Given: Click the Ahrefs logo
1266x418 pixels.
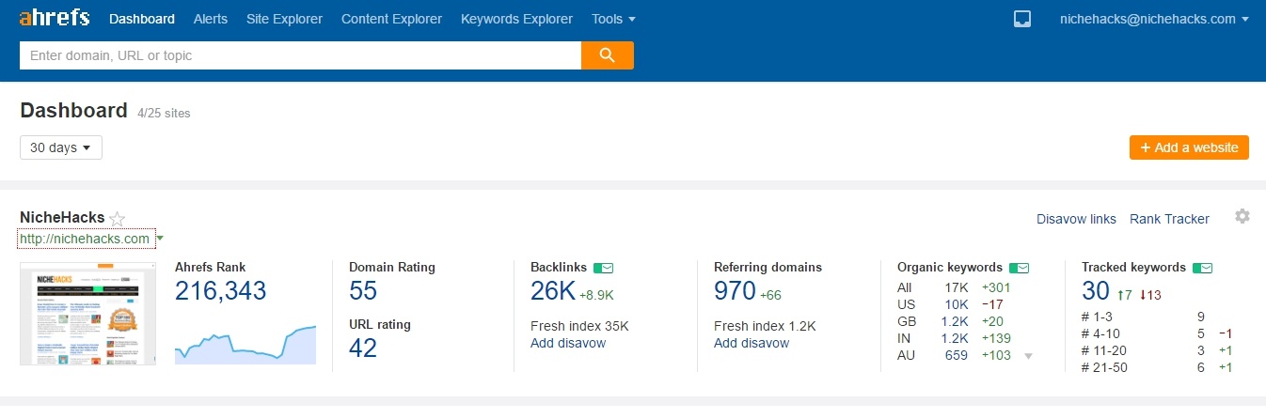Looking at the screenshot, I should pyautogui.click(x=55, y=18).
